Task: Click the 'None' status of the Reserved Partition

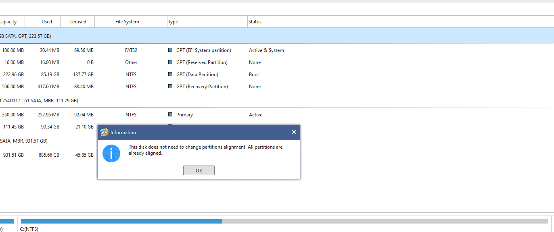Action: (x=255, y=62)
